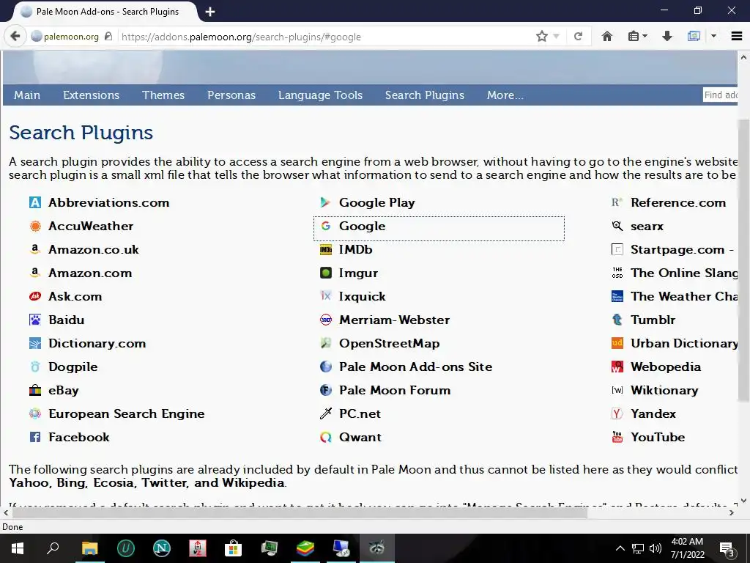
Task: Open the Personas navigation tab
Action: pyautogui.click(x=231, y=95)
